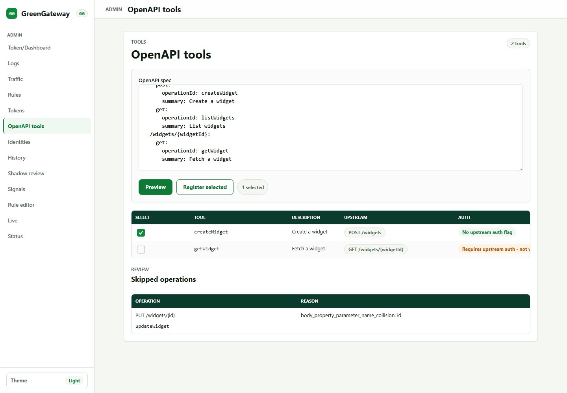Navigate to Rules
Viewport: 567px width, 393px height.
tap(47, 95)
